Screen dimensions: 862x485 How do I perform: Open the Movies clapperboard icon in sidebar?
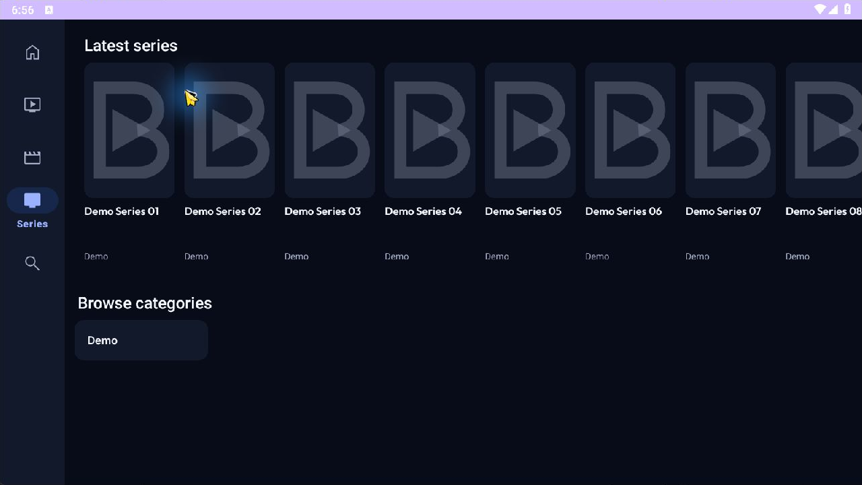(x=32, y=158)
